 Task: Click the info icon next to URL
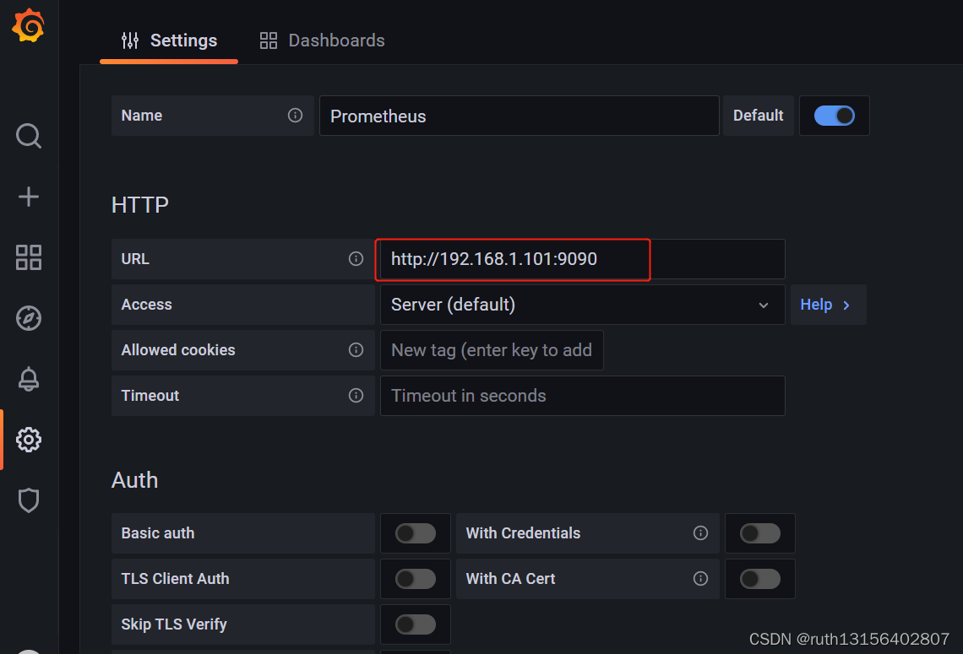(x=356, y=259)
